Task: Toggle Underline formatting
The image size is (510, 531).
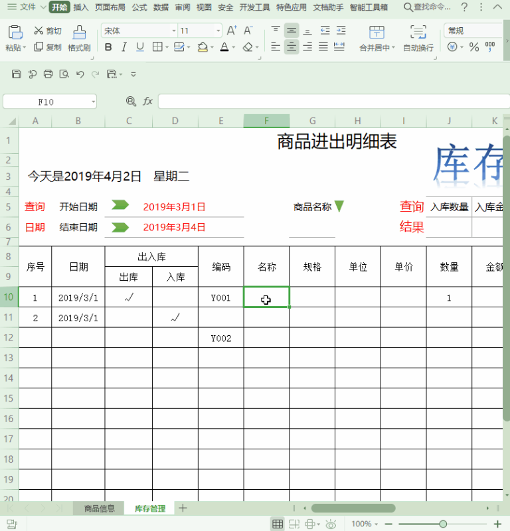Action: [139, 46]
